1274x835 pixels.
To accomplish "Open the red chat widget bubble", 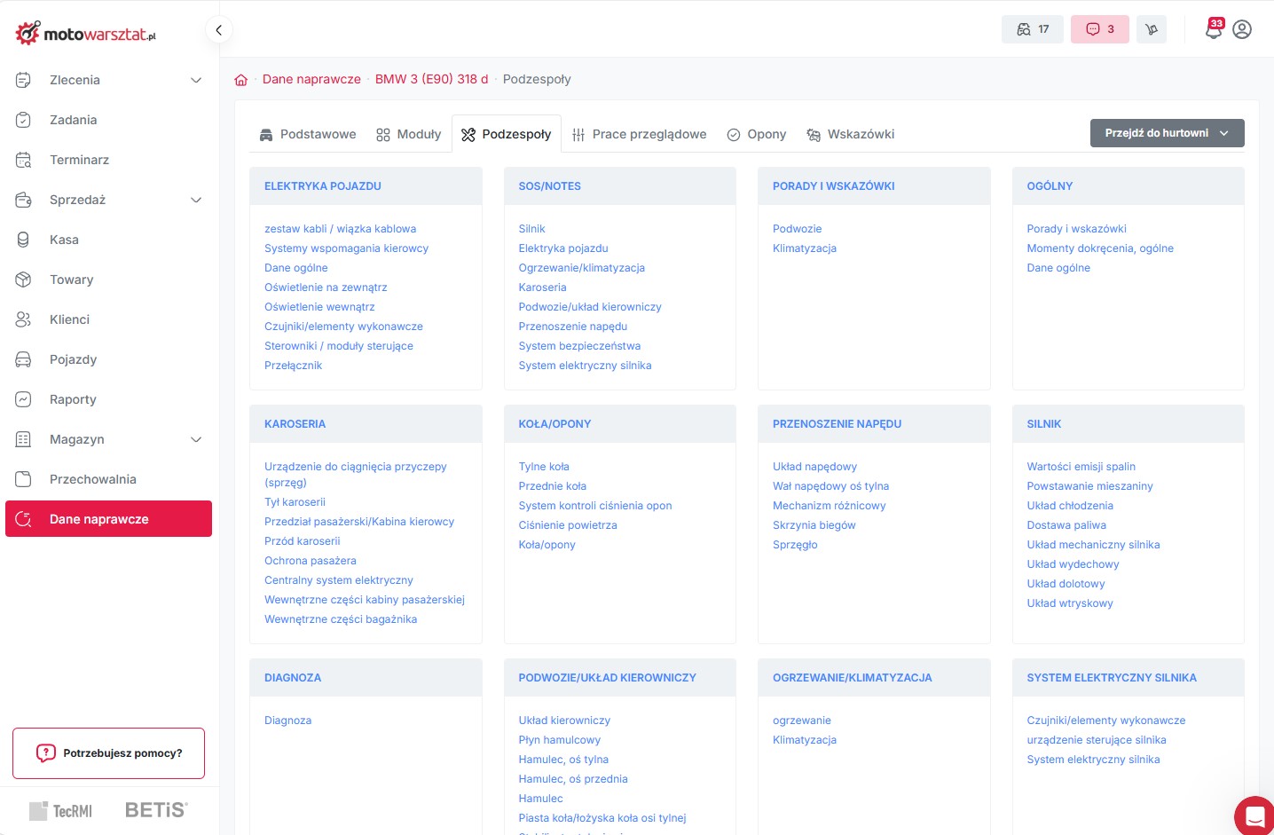I will tap(1254, 815).
